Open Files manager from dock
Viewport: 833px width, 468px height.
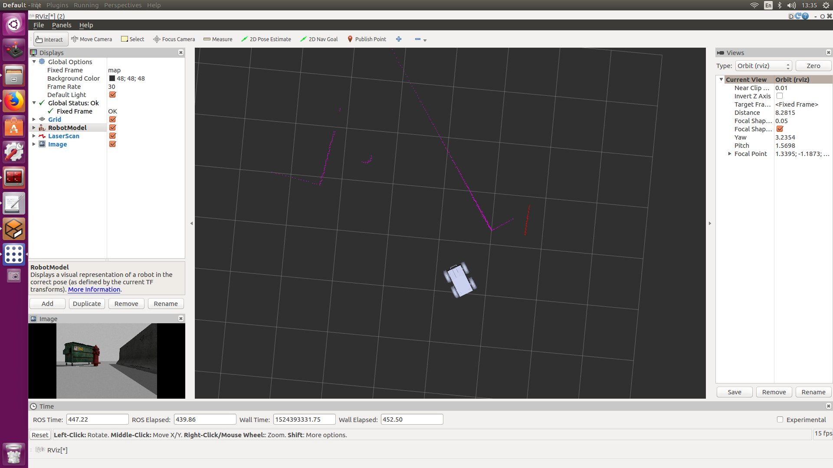click(14, 75)
